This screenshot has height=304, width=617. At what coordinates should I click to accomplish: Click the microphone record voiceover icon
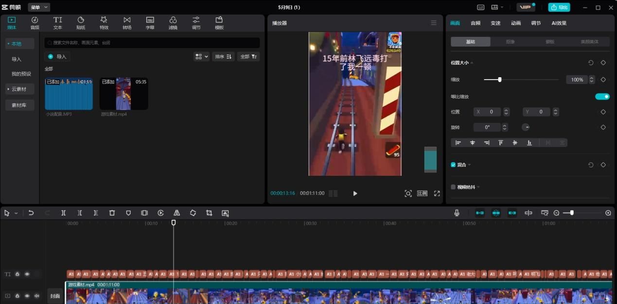[457, 213]
